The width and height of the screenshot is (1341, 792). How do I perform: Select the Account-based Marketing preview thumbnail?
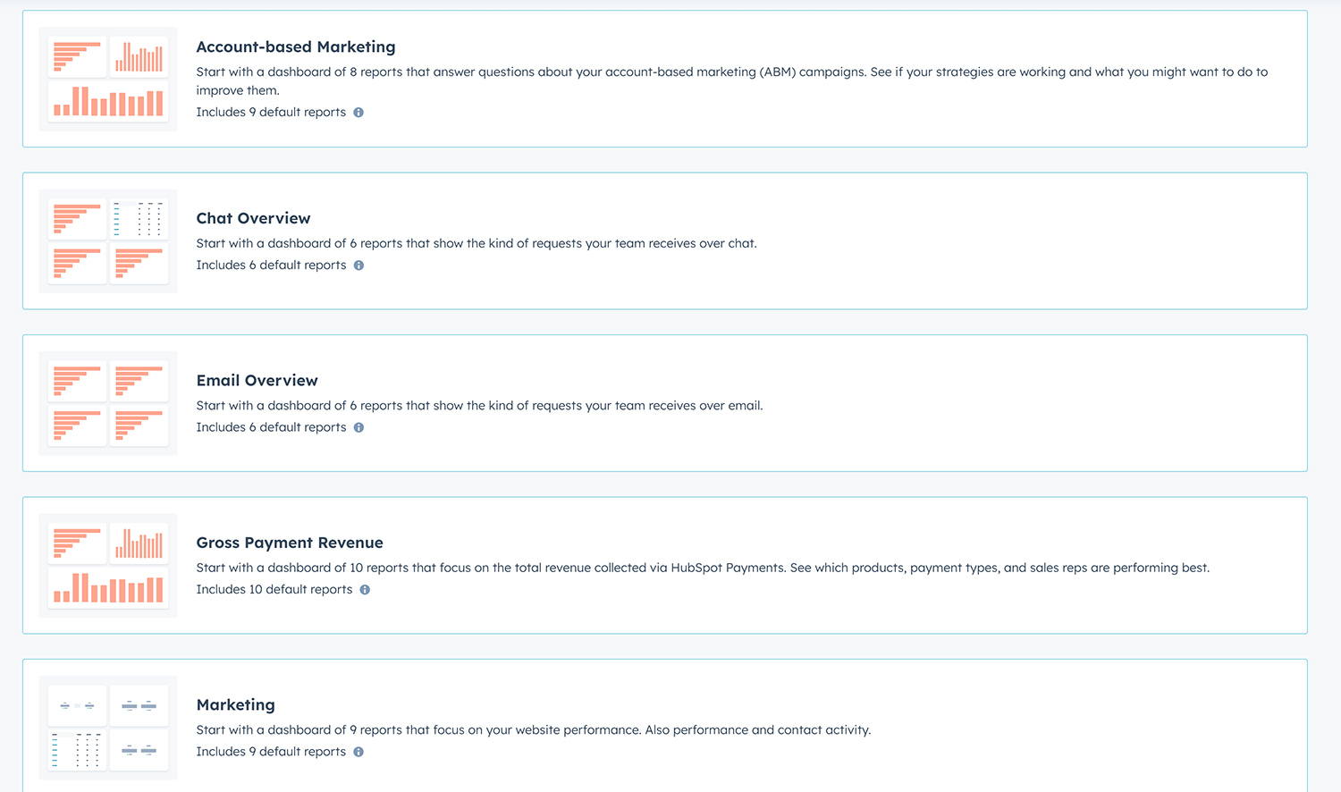[108, 80]
